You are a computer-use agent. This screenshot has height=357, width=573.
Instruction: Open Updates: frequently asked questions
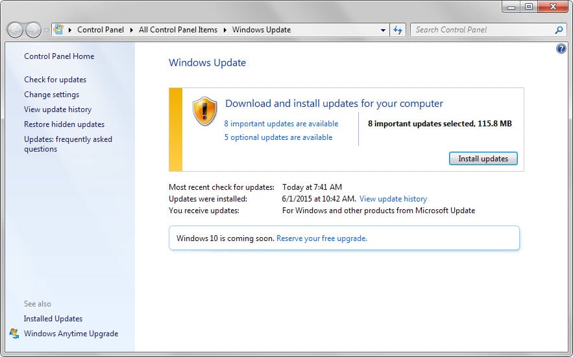point(68,144)
